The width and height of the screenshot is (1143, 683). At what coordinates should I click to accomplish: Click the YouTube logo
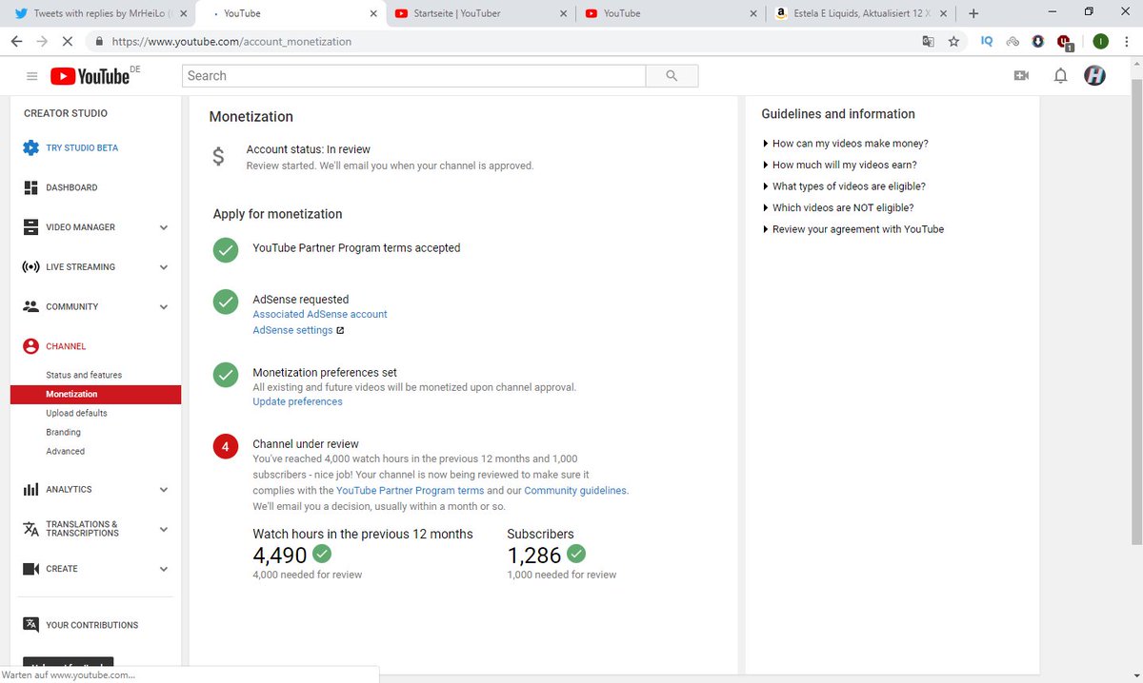[90, 76]
